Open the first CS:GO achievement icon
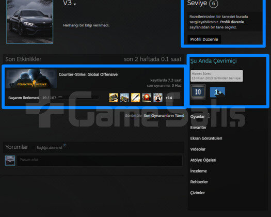 (114, 98)
